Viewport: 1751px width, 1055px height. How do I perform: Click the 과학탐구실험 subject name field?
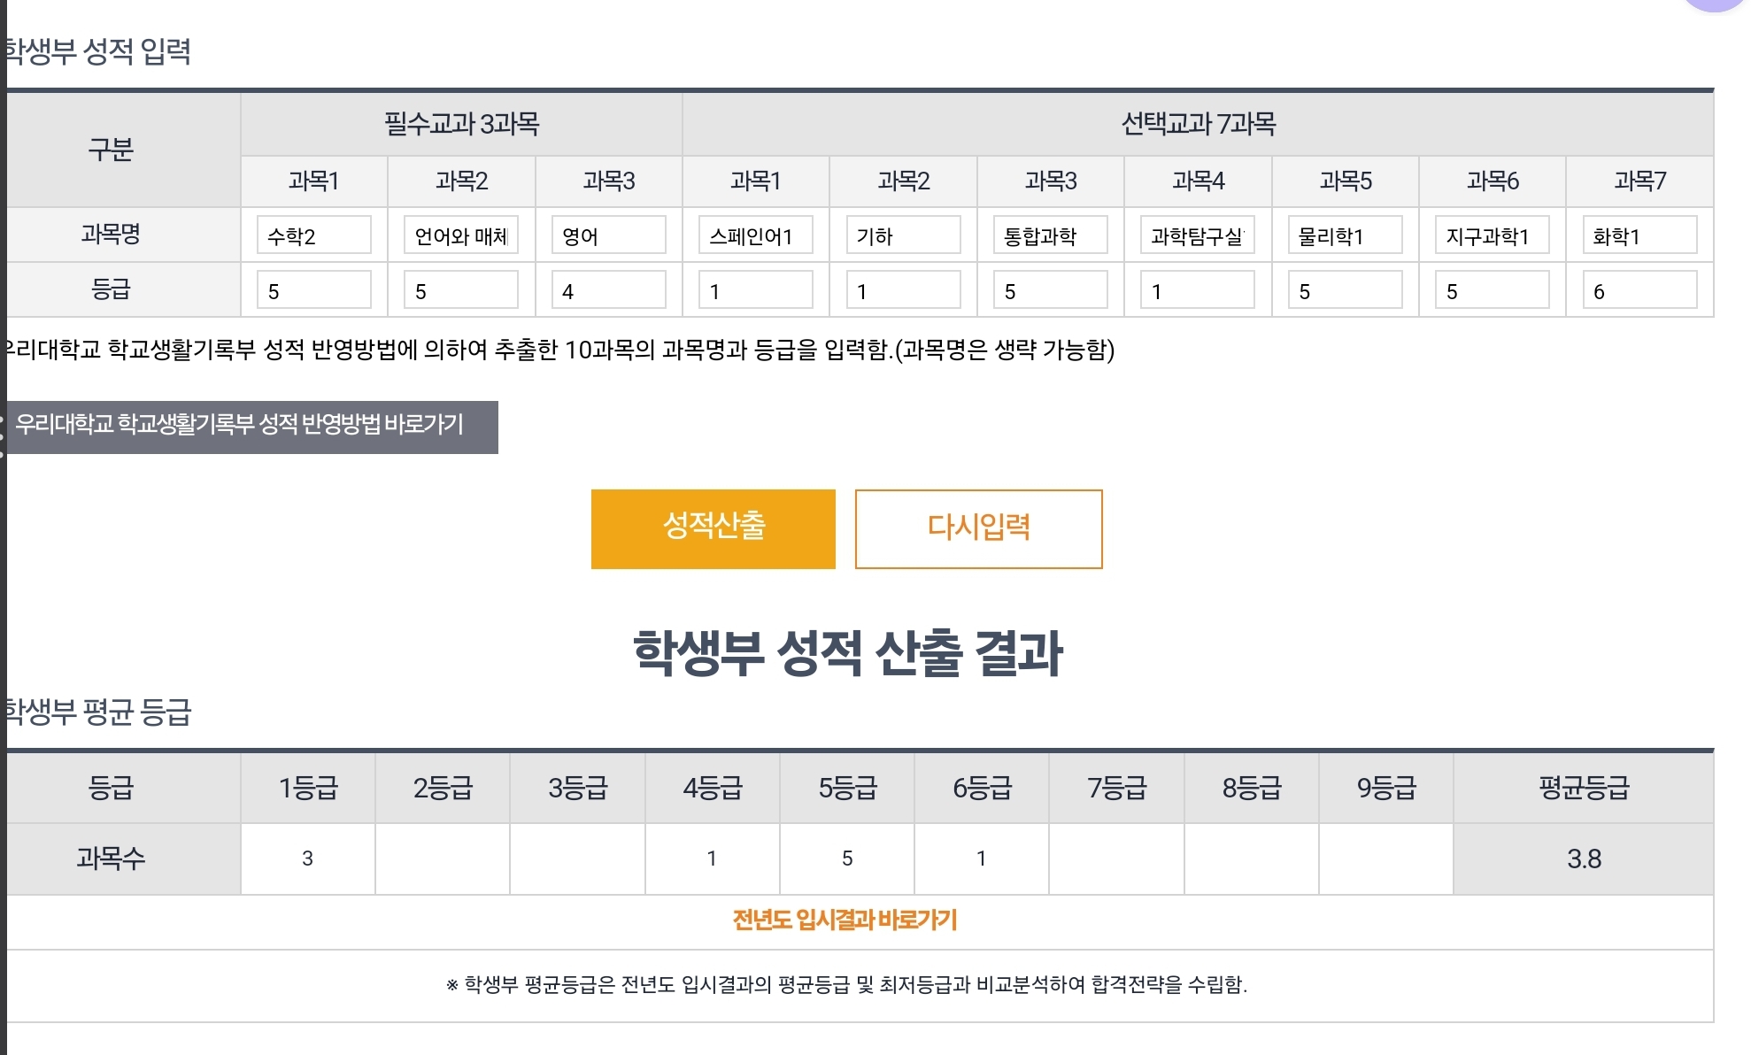coord(1197,235)
